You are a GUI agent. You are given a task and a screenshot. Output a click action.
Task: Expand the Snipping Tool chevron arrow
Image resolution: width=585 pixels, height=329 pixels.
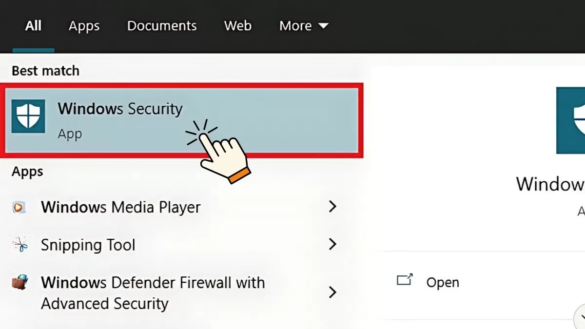[x=332, y=244]
